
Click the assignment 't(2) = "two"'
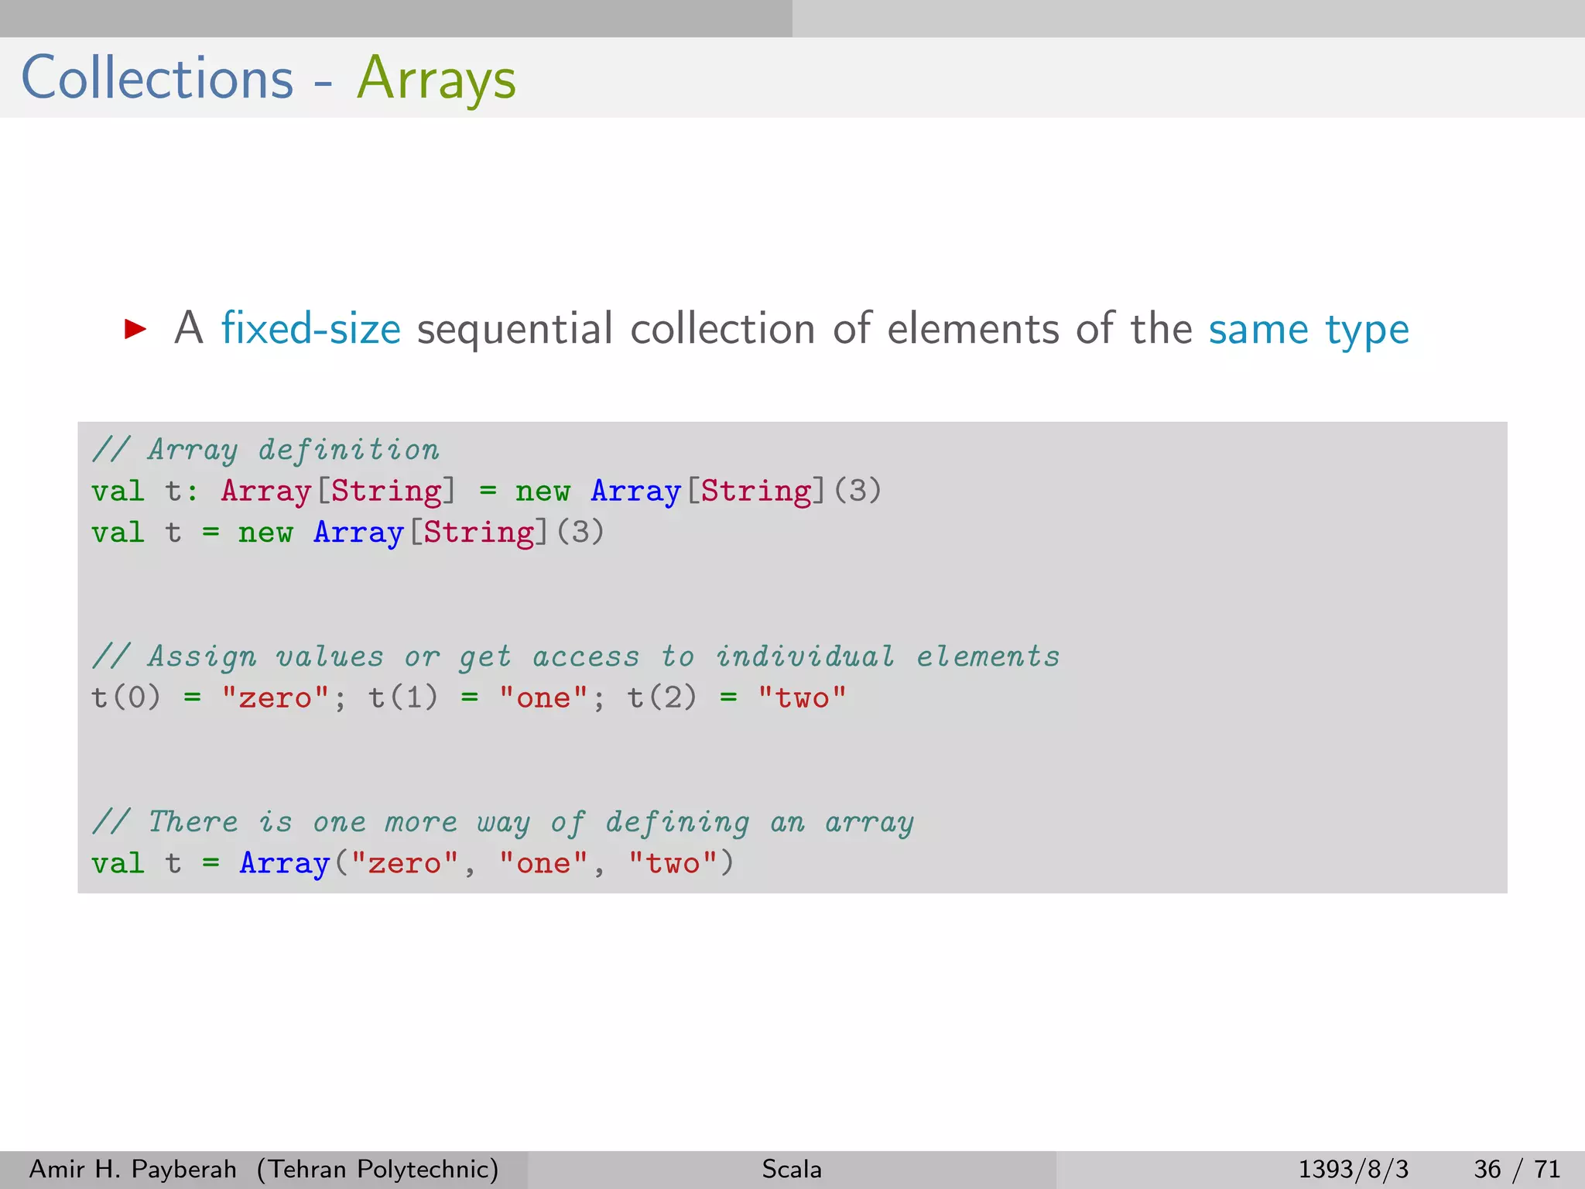click(x=737, y=697)
